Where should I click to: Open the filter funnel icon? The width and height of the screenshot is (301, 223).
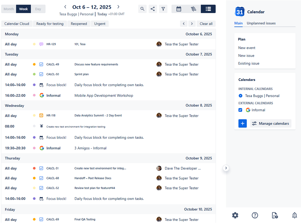coord(163,9)
